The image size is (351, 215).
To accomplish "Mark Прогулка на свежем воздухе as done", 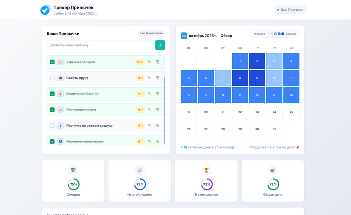I will 52,126.
